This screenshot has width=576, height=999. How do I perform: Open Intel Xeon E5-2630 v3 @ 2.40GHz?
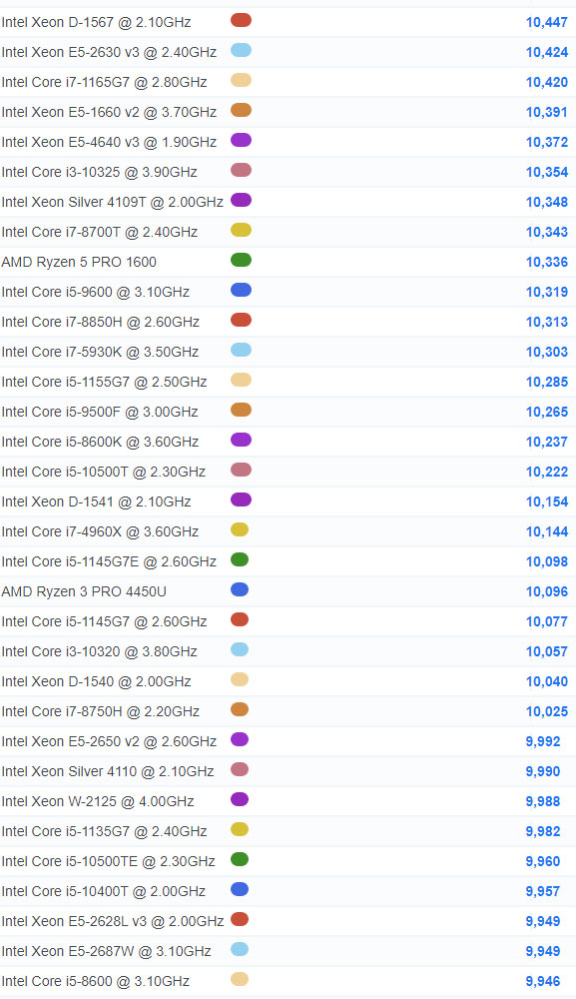(109, 52)
